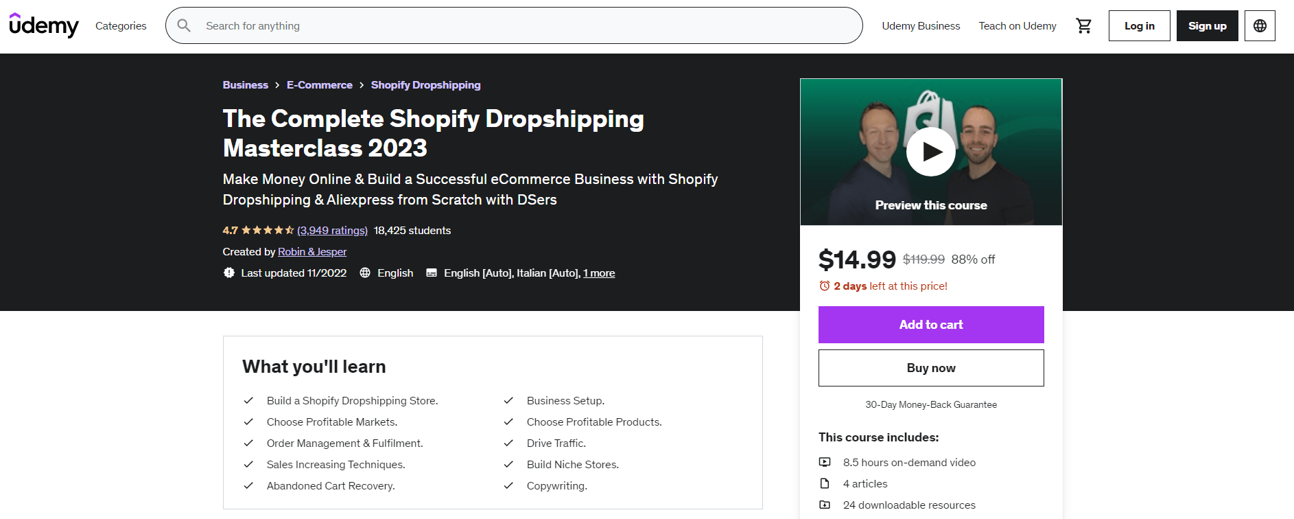Select the search magnifier icon
Image resolution: width=1294 pixels, height=519 pixels.
click(x=184, y=25)
